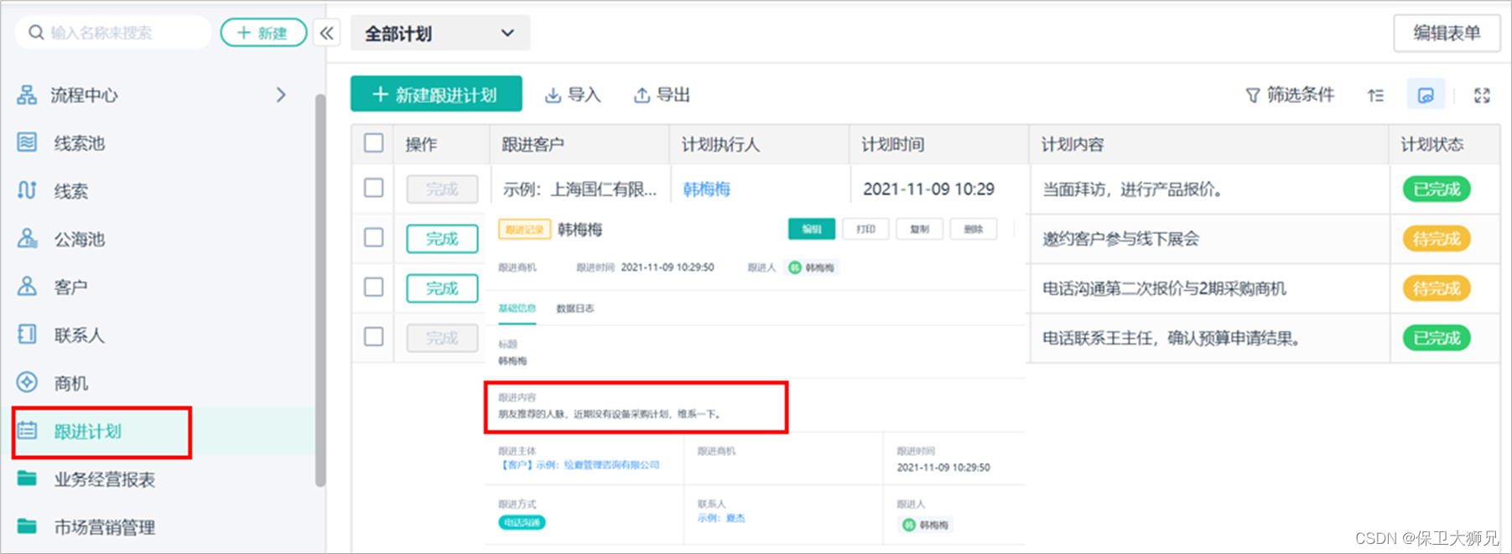
Task: Click the 流程中心 sidebar icon
Action: [x=27, y=95]
